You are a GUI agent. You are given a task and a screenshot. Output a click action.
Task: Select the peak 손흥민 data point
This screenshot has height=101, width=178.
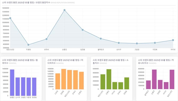click(x=65, y=10)
